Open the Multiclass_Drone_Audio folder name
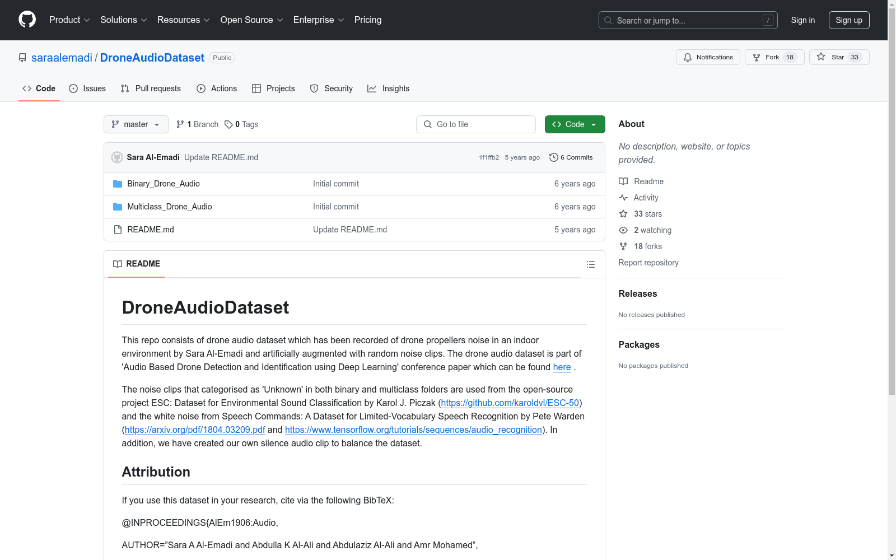The image size is (896, 560). [x=170, y=207]
